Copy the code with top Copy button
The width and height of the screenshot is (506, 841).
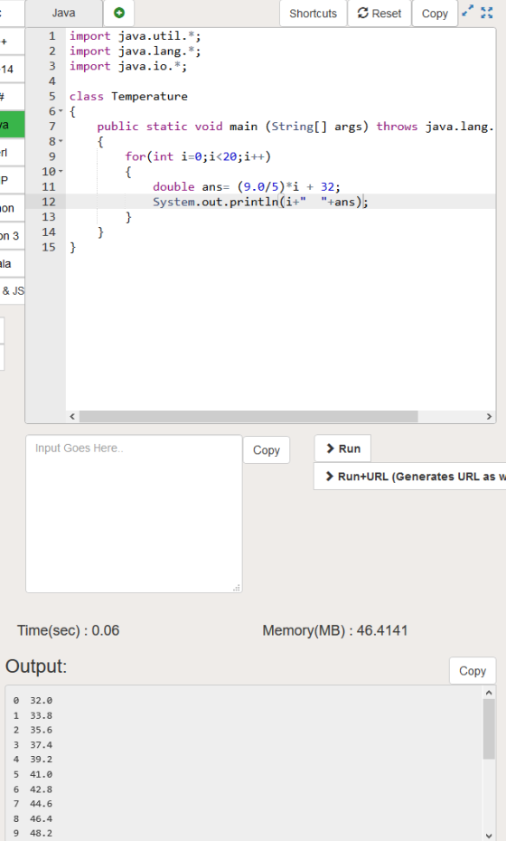click(435, 14)
